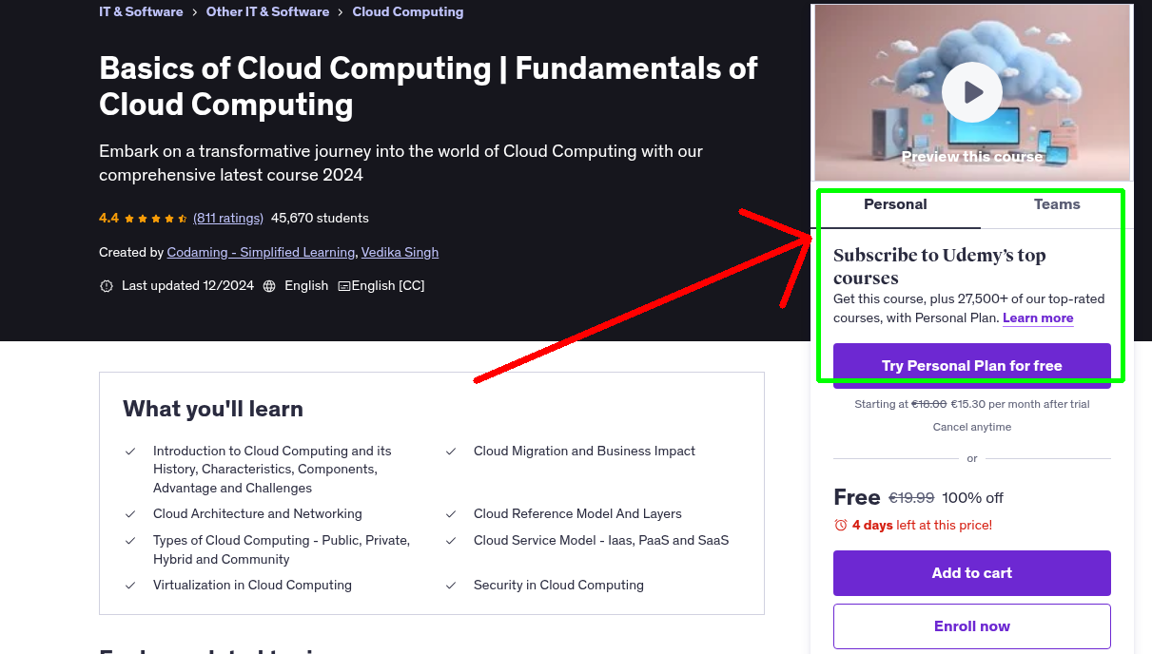Click Cloud Architecture and Networking text
1152x654 pixels.
258,513
